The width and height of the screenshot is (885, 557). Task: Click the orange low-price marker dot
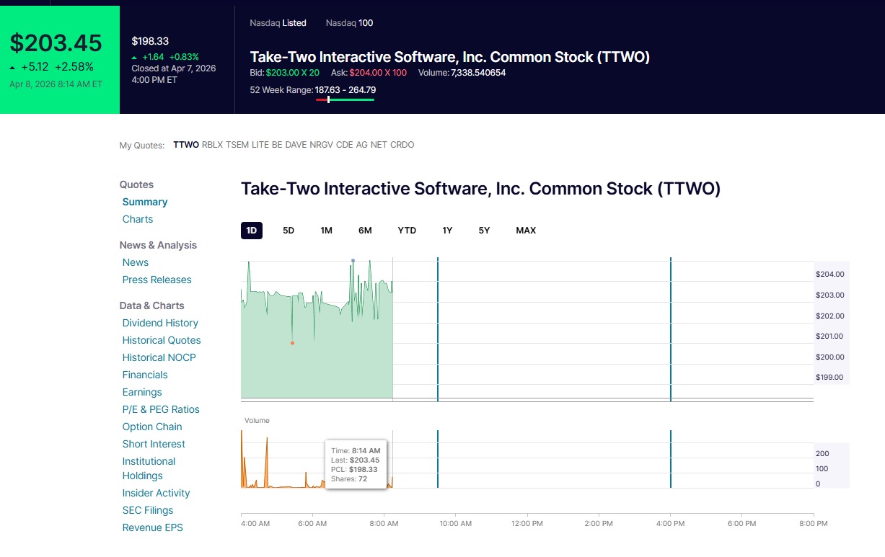tap(292, 343)
